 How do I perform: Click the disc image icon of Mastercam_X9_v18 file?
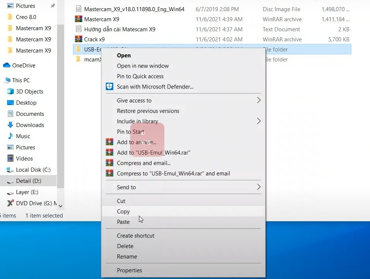[x=78, y=9]
